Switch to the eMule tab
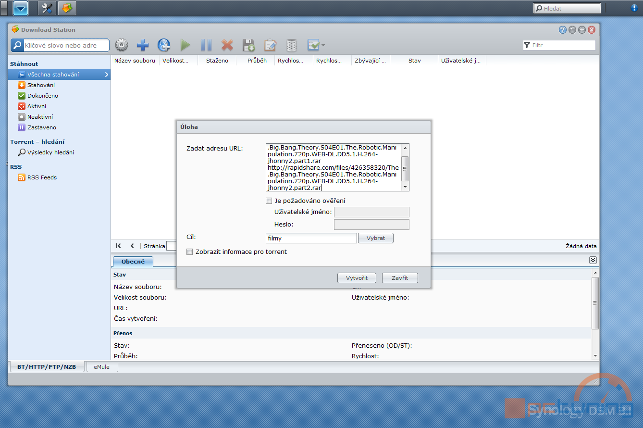This screenshot has width=643, height=428. (101, 367)
